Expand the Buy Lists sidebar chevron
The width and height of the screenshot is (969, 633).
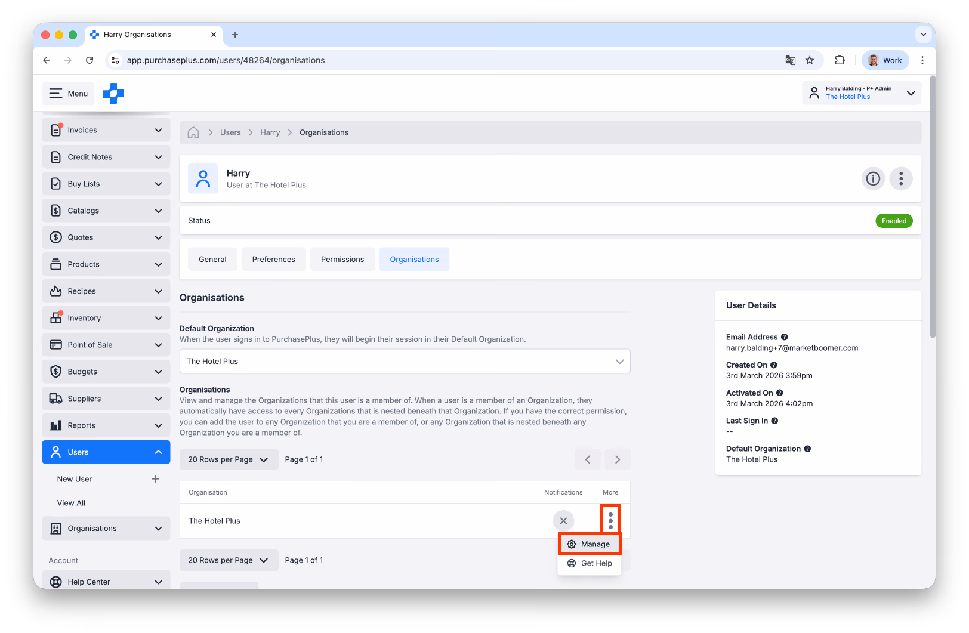pyautogui.click(x=158, y=184)
